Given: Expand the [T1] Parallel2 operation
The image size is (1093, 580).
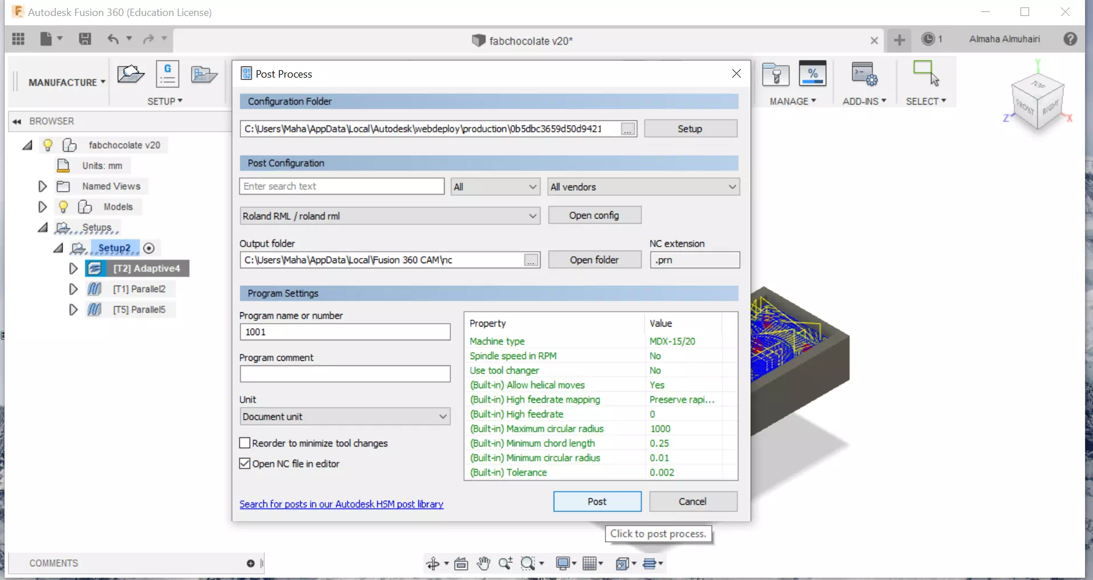Looking at the screenshot, I should click(x=73, y=289).
